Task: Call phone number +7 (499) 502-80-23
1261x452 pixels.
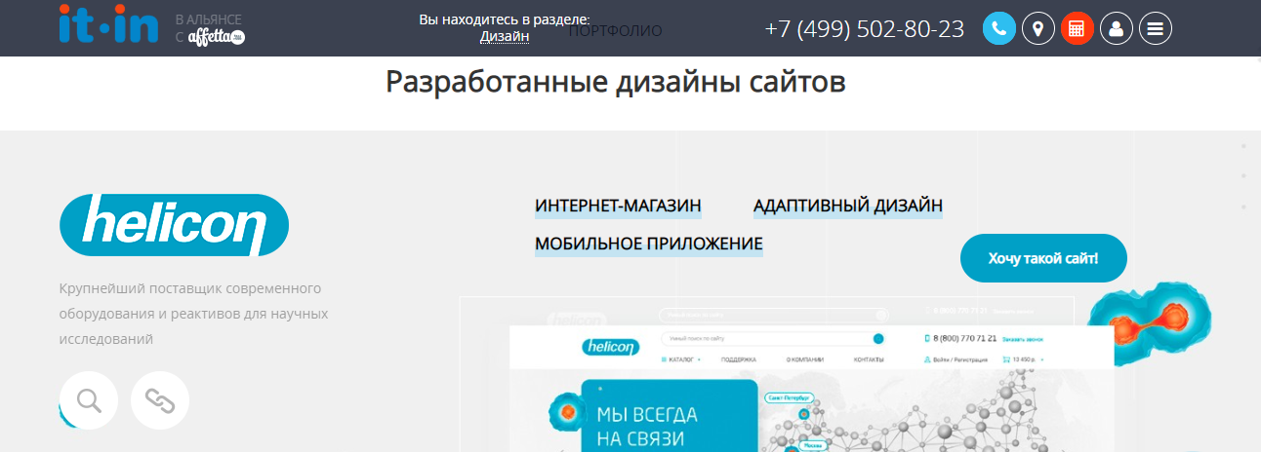Action: pos(865,28)
